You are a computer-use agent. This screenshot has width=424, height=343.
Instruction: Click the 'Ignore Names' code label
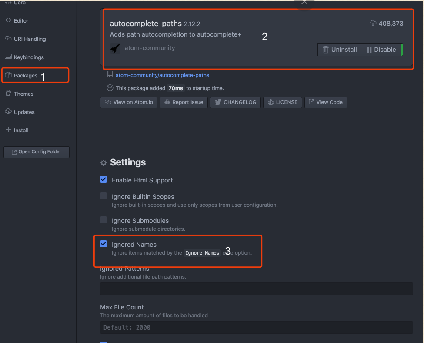(x=202, y=253)
